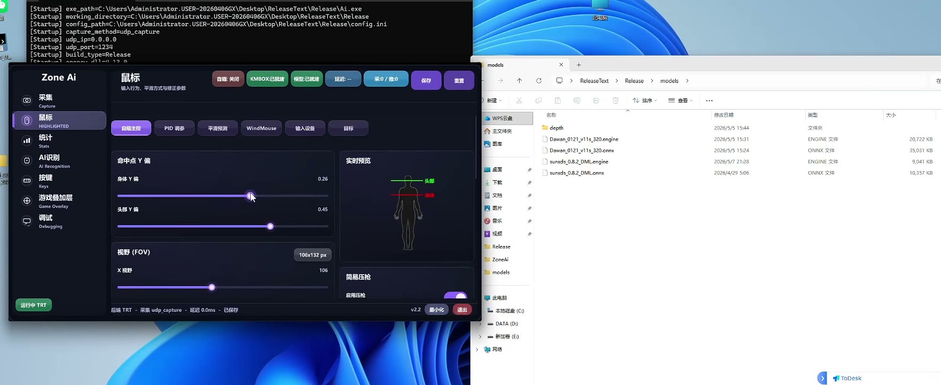941x385 pixels.
Task: Click the Rename icon in Explorer toolbar
Action: point(577,101)
